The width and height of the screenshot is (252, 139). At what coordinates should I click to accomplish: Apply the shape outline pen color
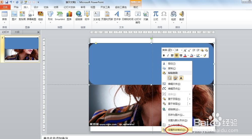point(198,56)
